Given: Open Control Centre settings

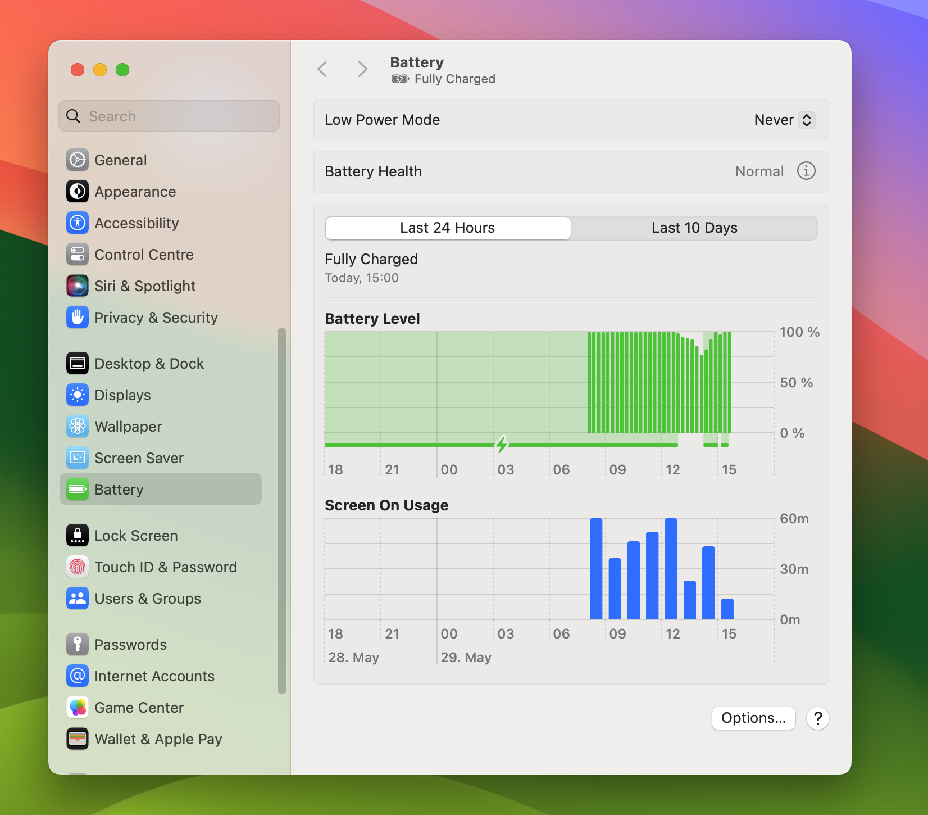Looking at the screenshot, I should 144,255.
